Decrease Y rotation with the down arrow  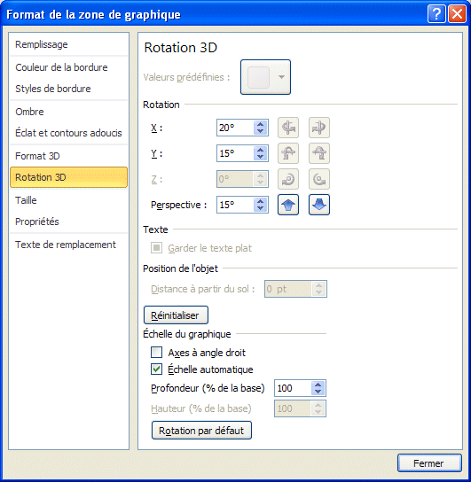[260, 157]
